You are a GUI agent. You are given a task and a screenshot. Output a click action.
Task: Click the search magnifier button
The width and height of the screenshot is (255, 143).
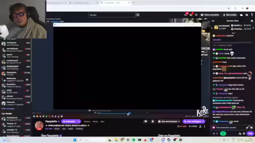pyautogui.click(x=138, y=15)
